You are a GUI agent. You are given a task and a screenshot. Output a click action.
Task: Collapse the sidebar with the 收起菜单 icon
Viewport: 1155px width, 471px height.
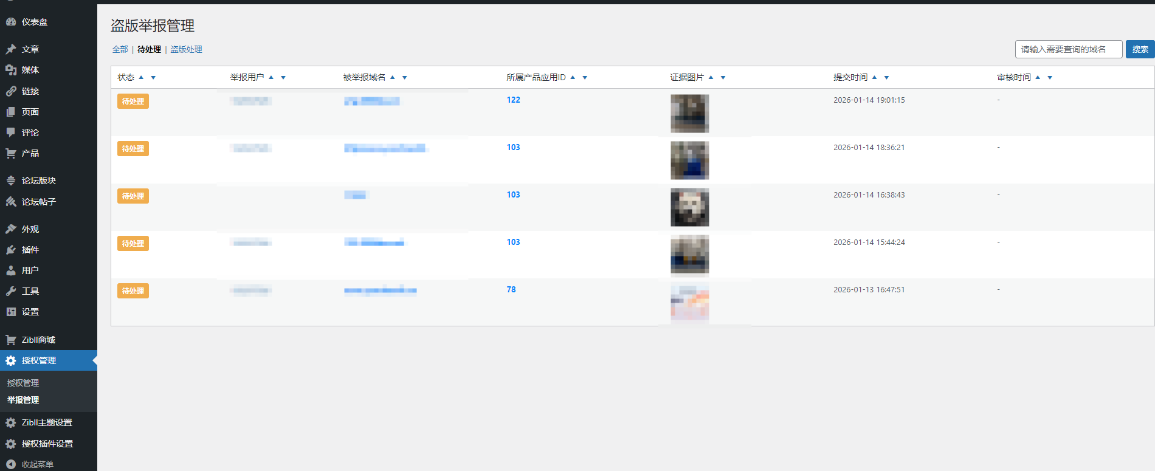[11, 464]
